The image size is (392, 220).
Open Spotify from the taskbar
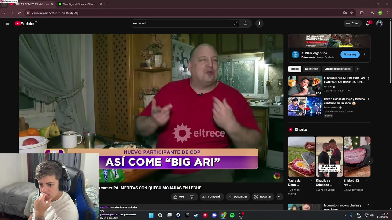[x=232, y=215]
